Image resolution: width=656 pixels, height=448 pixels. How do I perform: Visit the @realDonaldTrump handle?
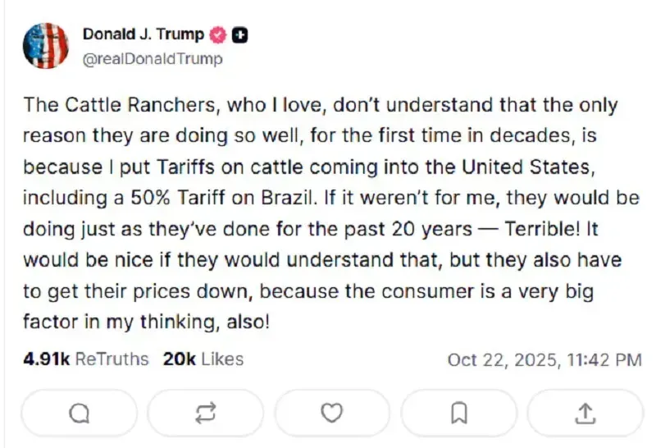tap(153, 59)
